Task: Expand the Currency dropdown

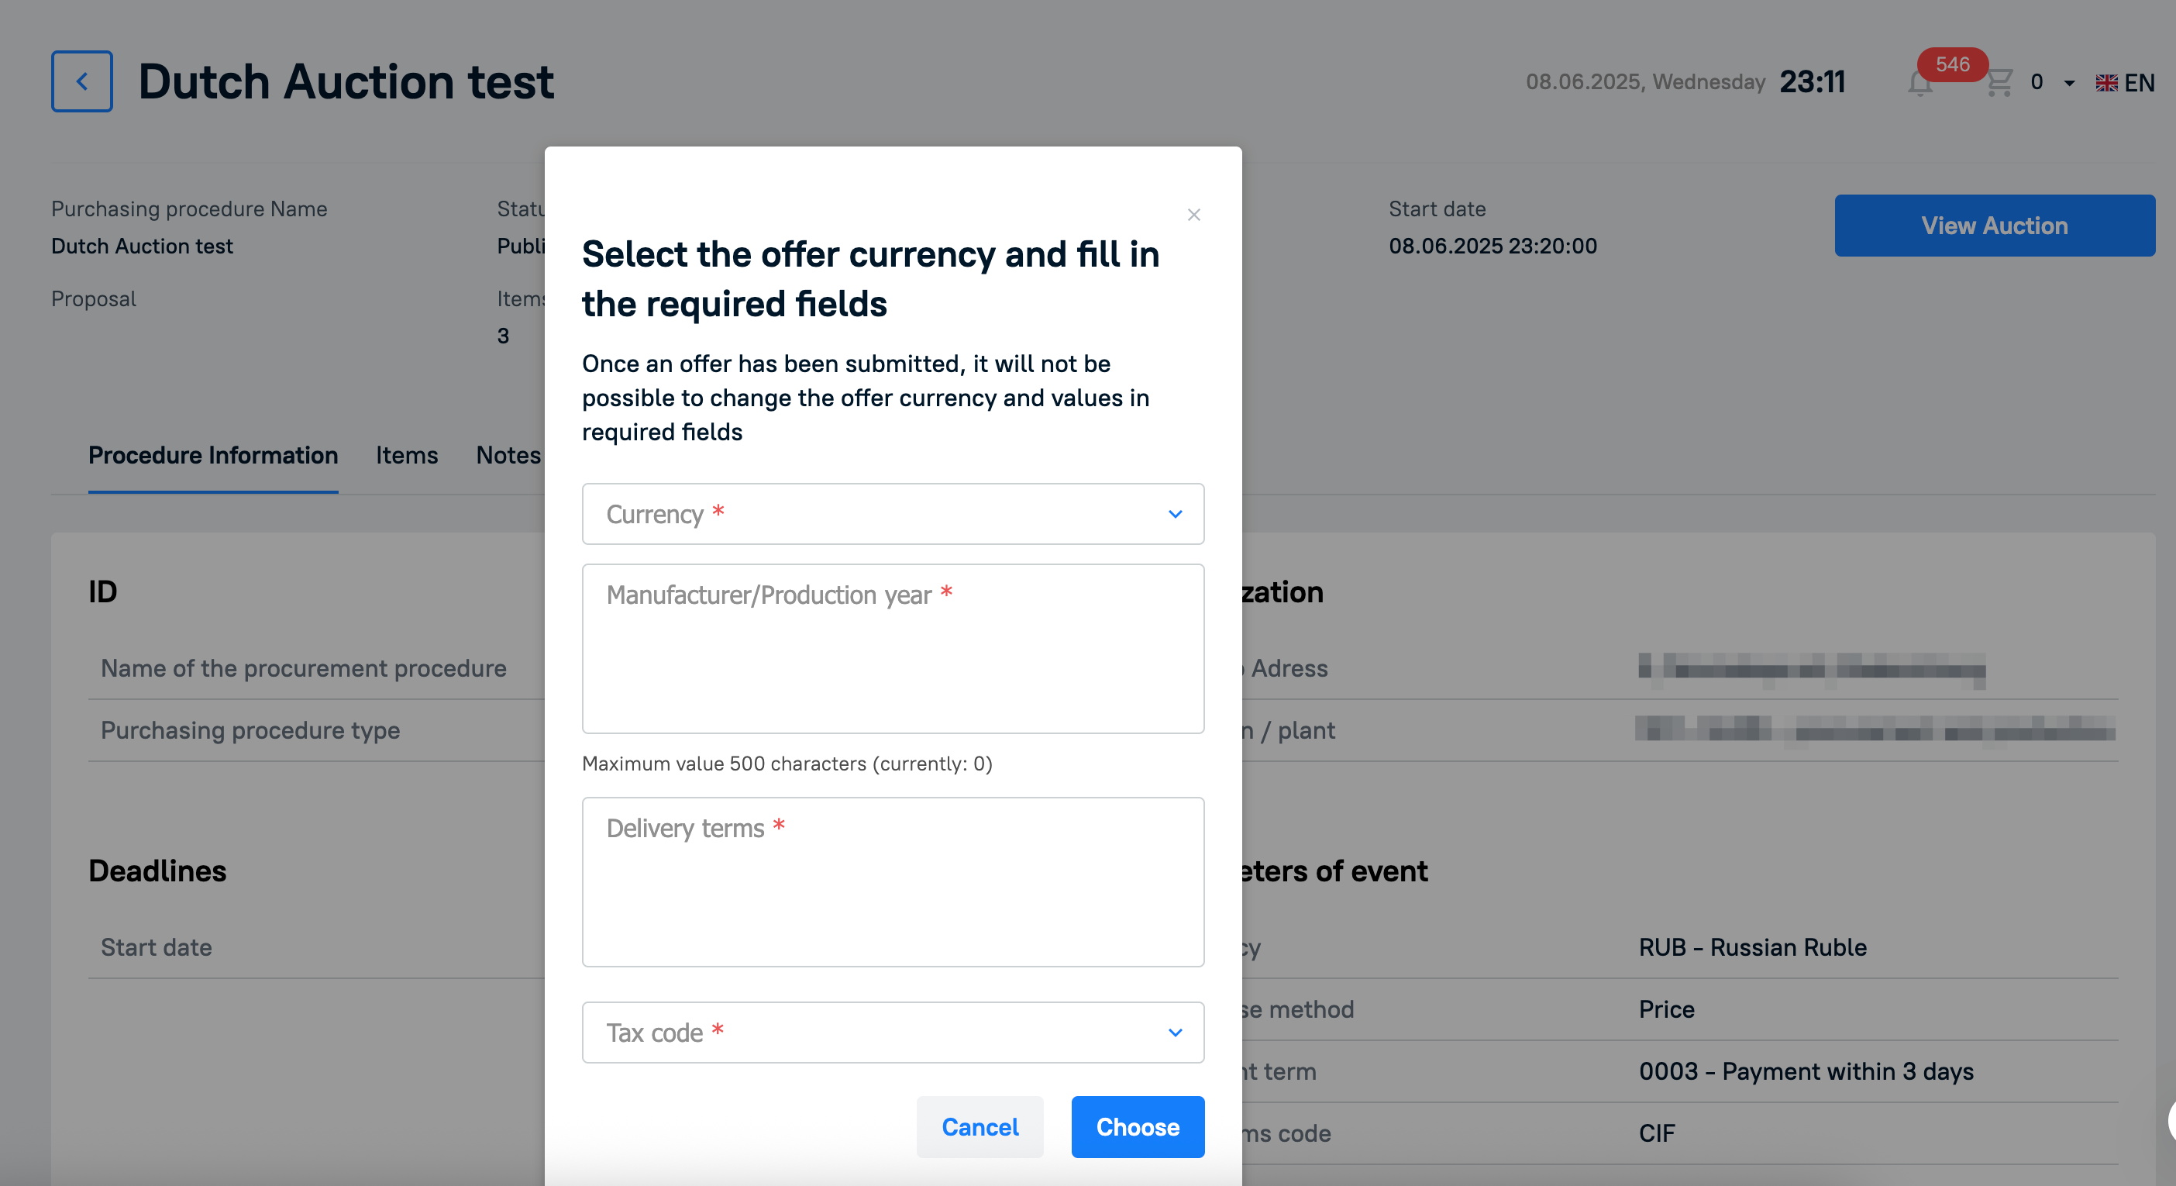Action: coord(893,514)
